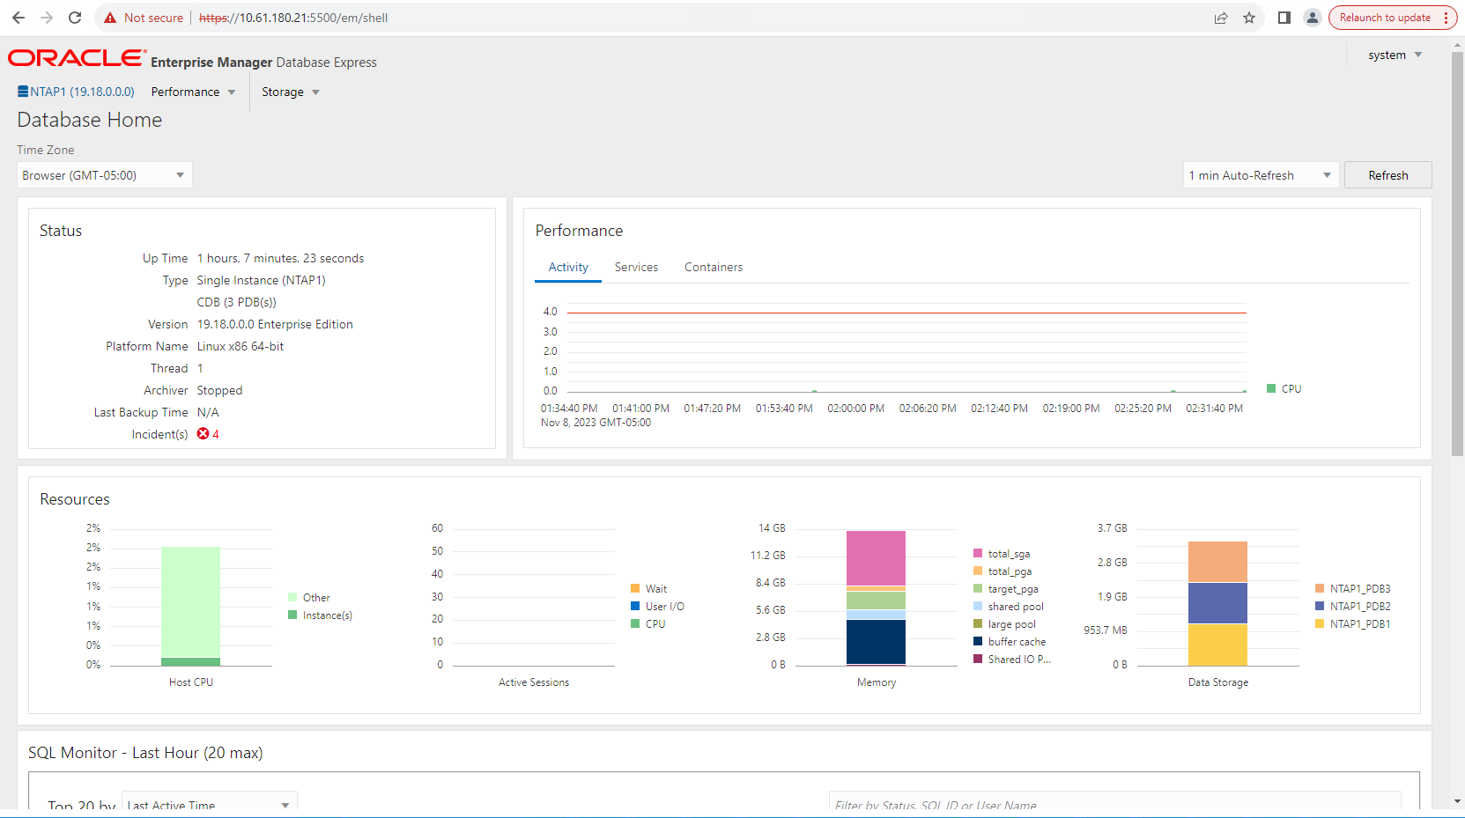The width and height of the screenshot is (1465, 818).
Task: Toggle the NTAP1_PDB3 storage legend entry
Action: 1352,589
